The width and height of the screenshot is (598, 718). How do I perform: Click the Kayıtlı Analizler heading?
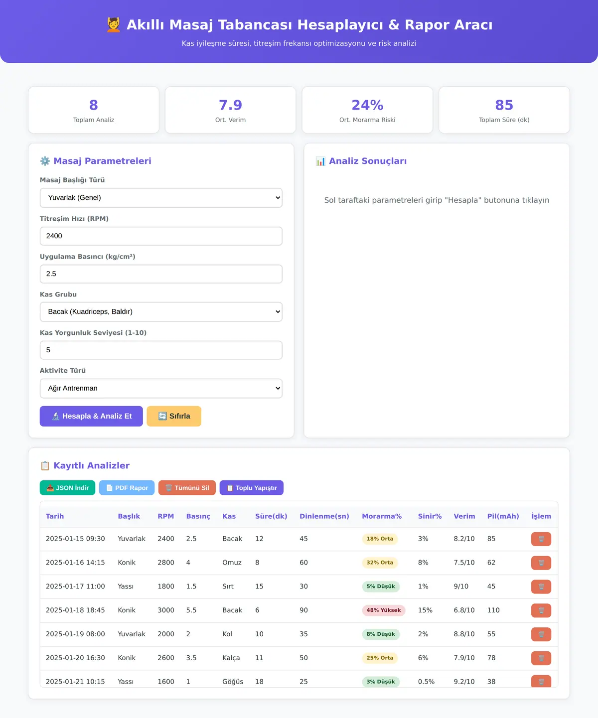[85, 465]
